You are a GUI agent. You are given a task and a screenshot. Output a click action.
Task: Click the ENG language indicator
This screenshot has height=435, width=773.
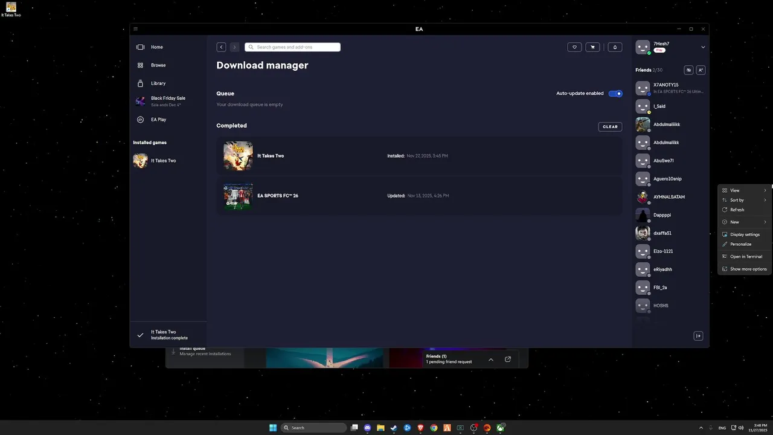coord(722,428)
